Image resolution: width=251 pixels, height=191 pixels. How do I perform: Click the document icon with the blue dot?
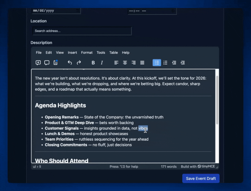coord(56,63)
